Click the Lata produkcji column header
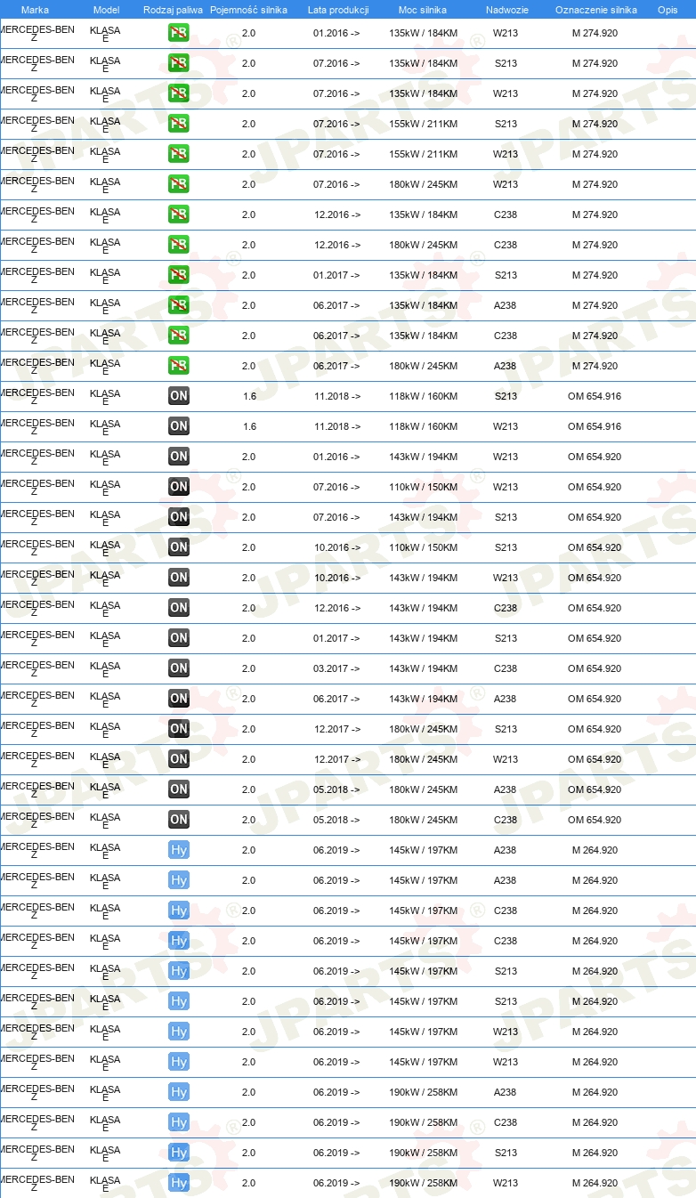Screen dimensions: 696x1198 tap(338, 10)
